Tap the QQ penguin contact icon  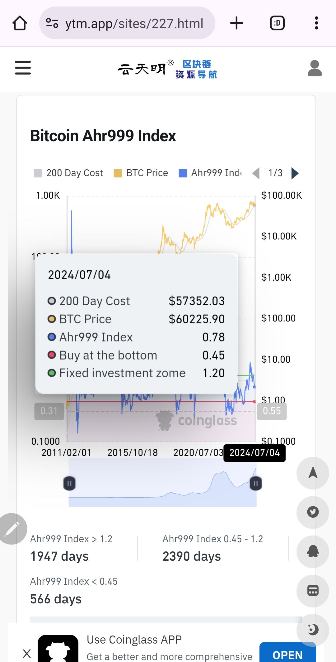[x=313, y=551]
